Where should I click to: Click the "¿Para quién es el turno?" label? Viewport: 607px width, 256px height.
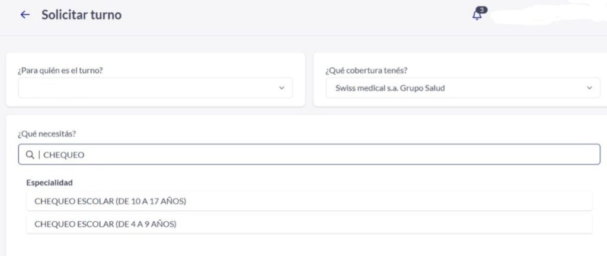pos(60,70)
